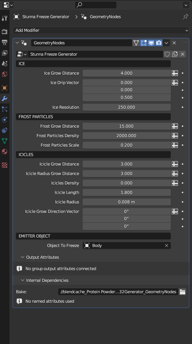Adjust the Ice Resolution value
The image size is (192, 344).
coord(126,107)
